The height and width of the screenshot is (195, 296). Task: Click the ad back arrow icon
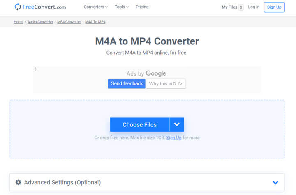pos(36,69)
